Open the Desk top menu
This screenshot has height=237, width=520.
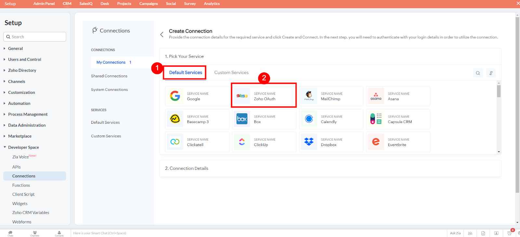coord(105,4)
